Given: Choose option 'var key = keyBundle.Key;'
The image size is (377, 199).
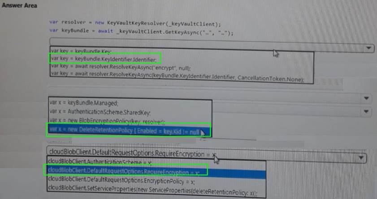Looking at the screenshot, I should (x=81, y=51).
